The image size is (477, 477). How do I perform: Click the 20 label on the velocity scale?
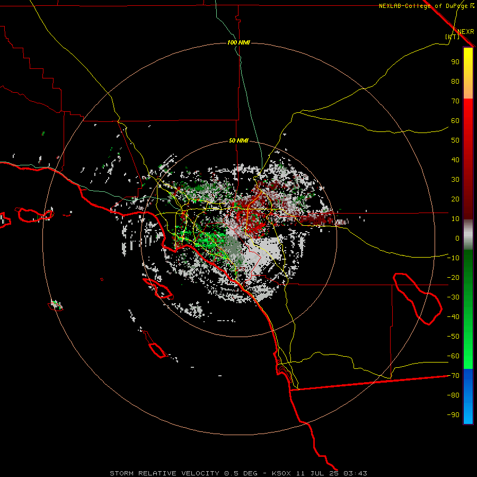tap(455, 199)
